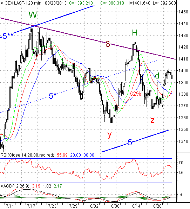Click the red z wave label
Image resolution: width=190 pixels, height=209 pixels.
click(152, 120)
